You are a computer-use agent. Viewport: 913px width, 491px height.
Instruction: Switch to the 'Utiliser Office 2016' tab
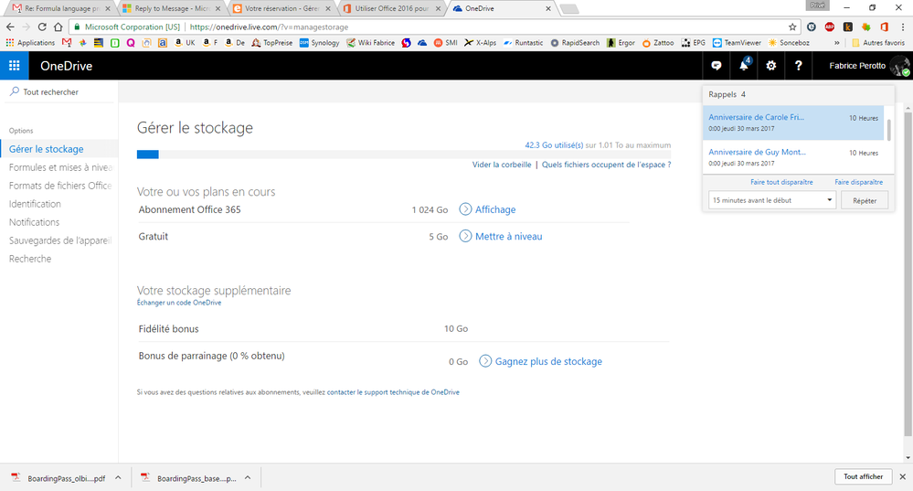point(391,8)
